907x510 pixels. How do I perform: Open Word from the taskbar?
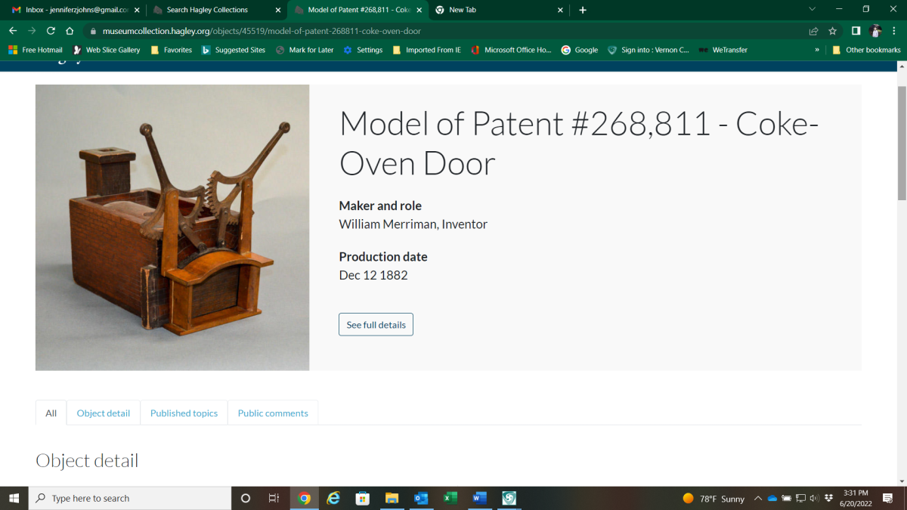click(x=479, y=498)
